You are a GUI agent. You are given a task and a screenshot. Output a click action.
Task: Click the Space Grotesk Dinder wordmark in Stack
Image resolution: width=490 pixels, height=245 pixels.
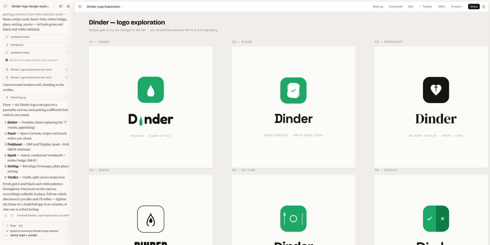(293, 119)
